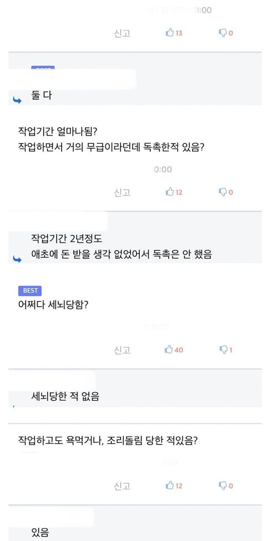Click reply arrow beside '애초에 돈 받을 생각'
The width and height of the screenshot is (270, 541).
coord(17,259)
